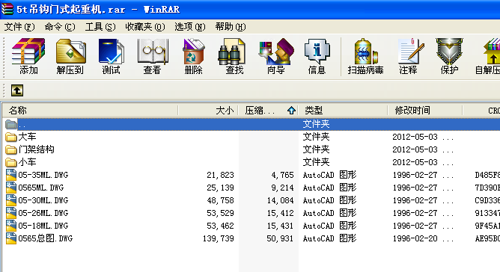Select the 小车 folder icon

10,162
